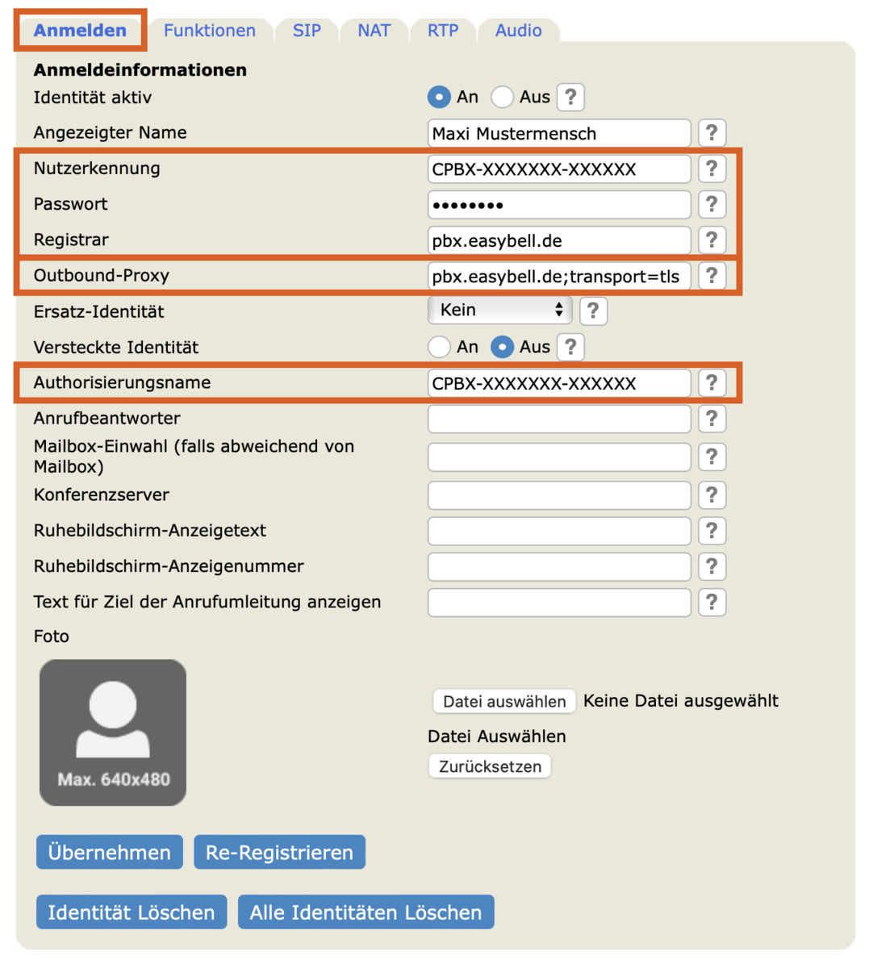The image size is (869, 968).
Task: Click the Übernehmen button
Action: tap(110, 852)
